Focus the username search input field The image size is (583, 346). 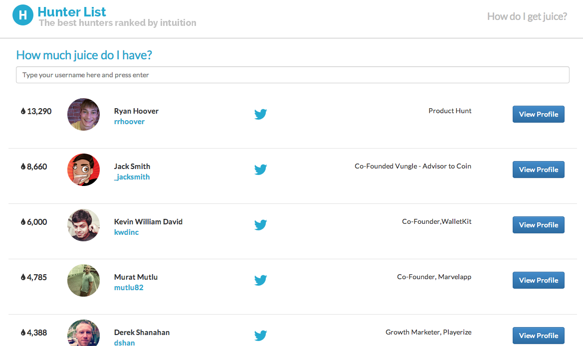point(292,75)
